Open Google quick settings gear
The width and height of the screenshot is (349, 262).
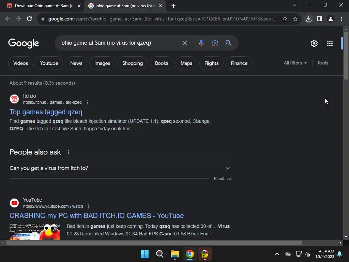click(314, 43)
